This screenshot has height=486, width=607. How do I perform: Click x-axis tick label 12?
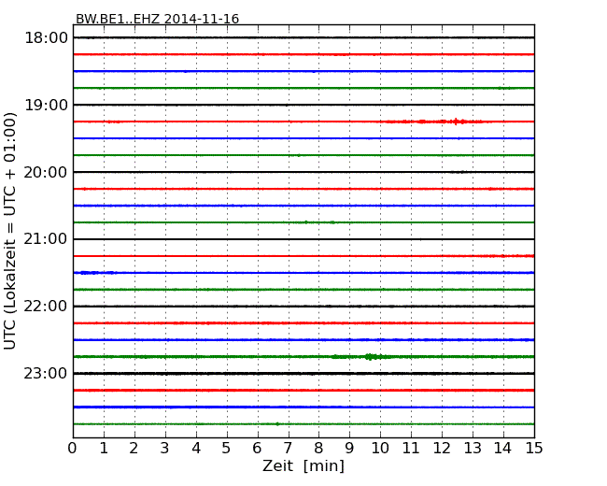(442, 449)
